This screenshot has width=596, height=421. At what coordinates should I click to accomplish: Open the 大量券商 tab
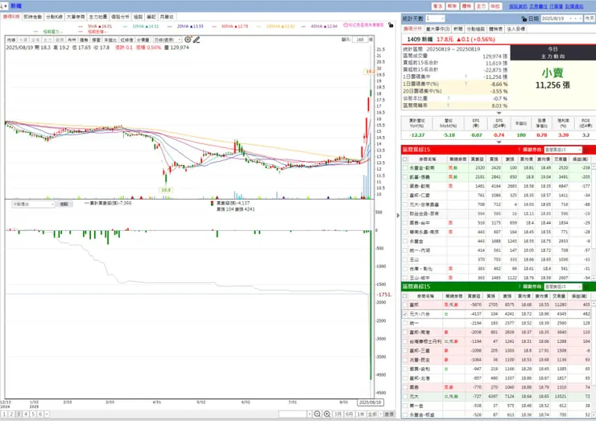[x=76, y=17]
